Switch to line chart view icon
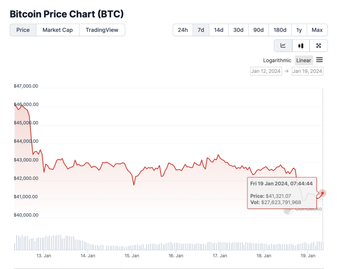Viewport: 337px width, 269px height. pyautogui.click(x=283, y=46)
